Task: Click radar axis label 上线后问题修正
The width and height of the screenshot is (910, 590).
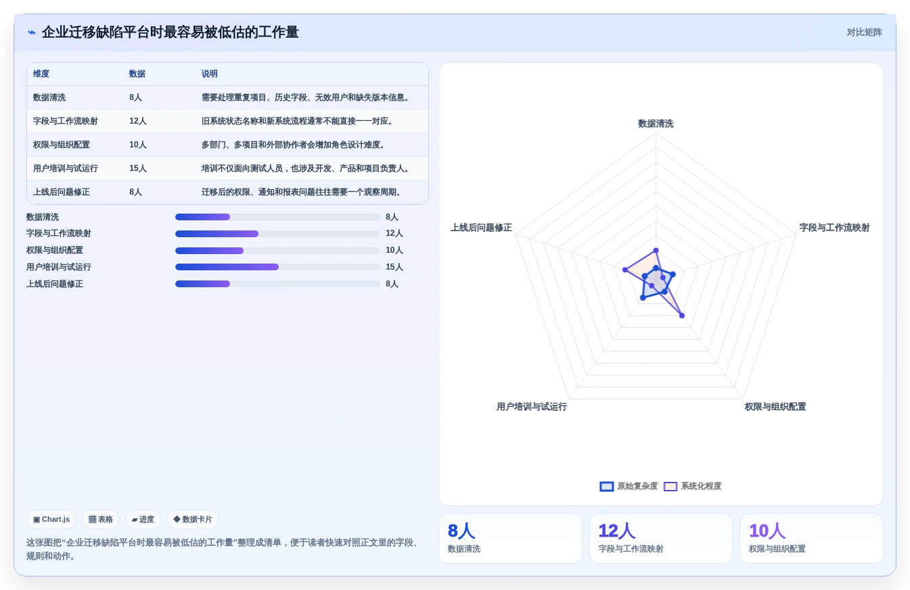Action: [481, 228]
